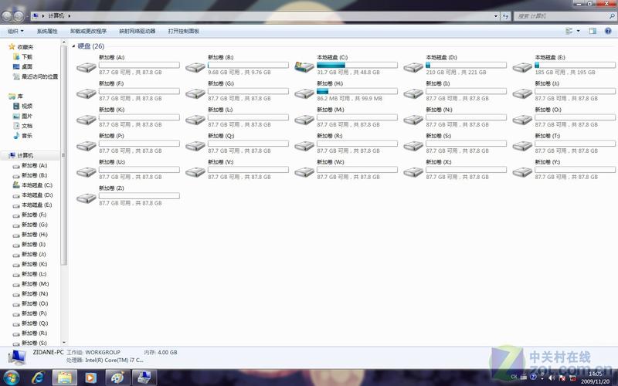Click 映射网络驱动器 in the toolbar

pyautogui.click(x=138, y=31)
